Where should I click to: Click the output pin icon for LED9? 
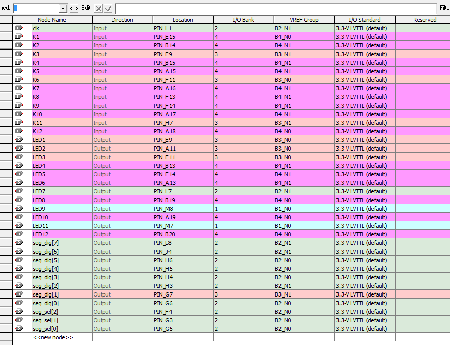click(19, 208)
